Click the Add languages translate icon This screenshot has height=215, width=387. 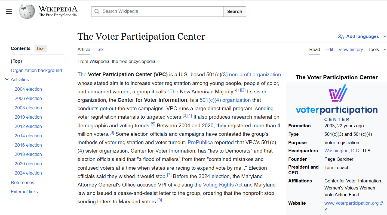[x=341, y=37]
